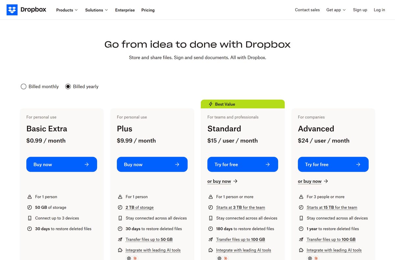Click Plus 'Integrate with leading AI tools'
Screen dimensions: 395x260
pos(153,250)
